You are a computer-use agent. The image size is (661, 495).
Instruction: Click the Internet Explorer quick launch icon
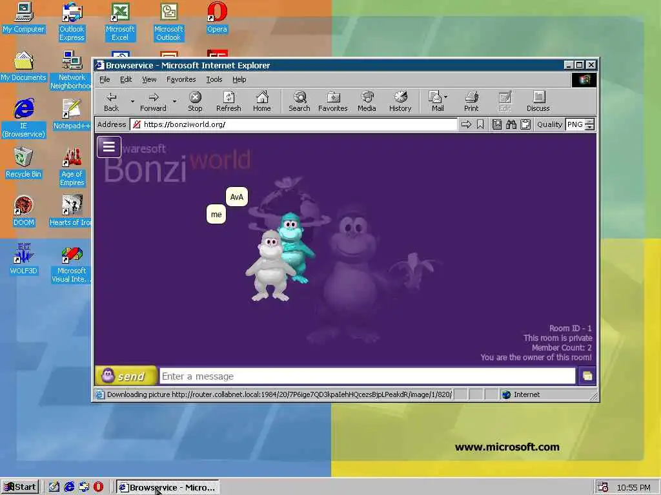(69, 487)
